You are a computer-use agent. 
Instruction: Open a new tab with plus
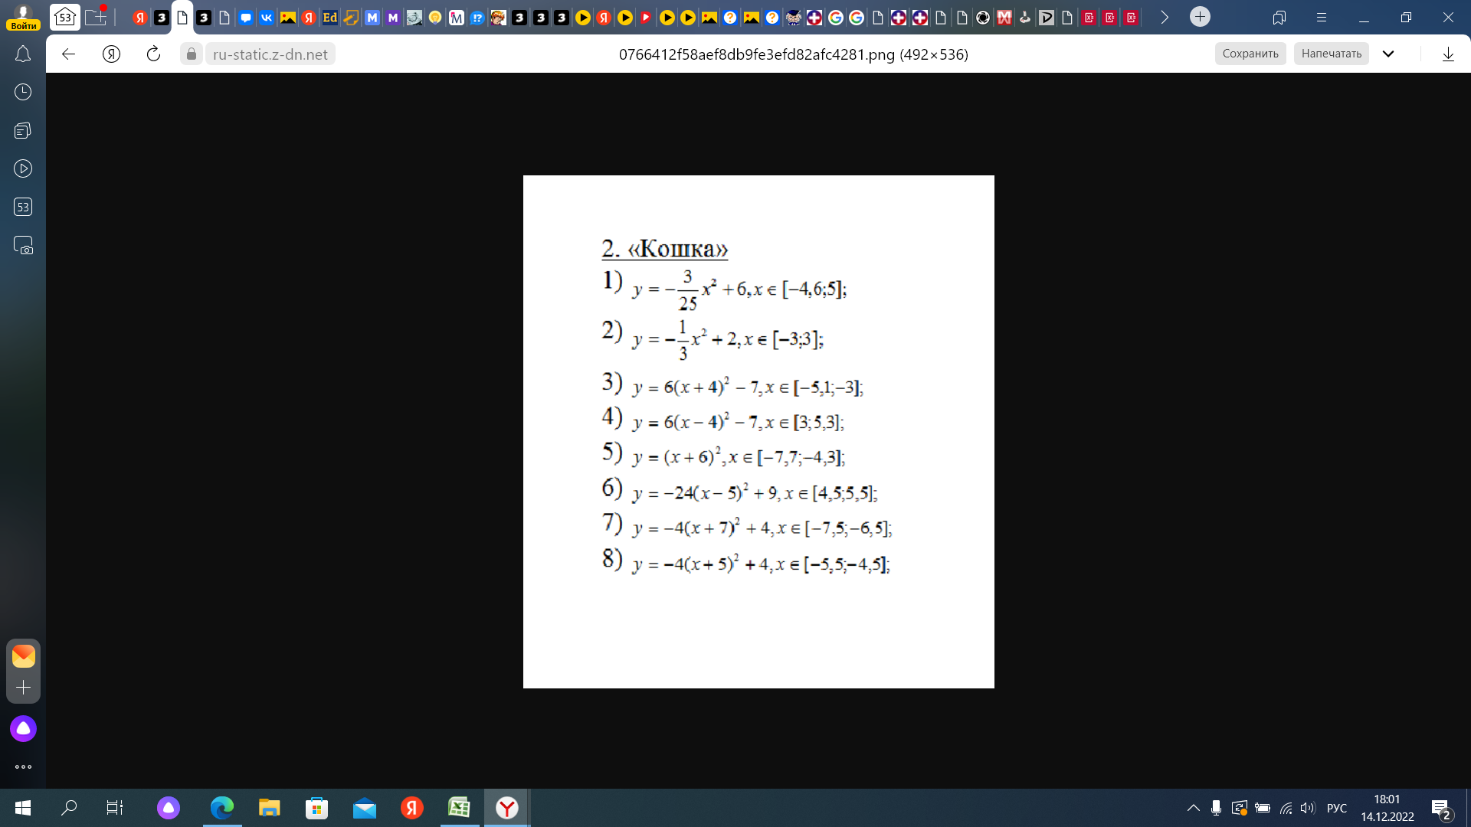[1200, 17]
